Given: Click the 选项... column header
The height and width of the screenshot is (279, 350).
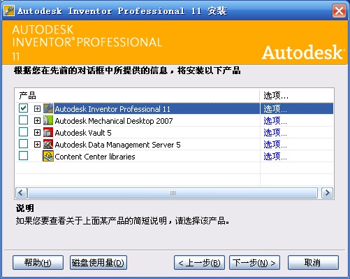Looking at the screenshot, I should pyautogui.click(x=297, y=95).
